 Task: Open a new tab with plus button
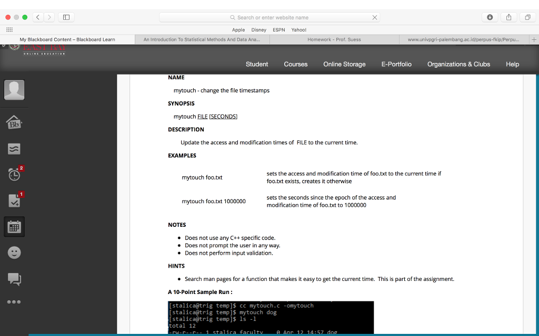534,39
